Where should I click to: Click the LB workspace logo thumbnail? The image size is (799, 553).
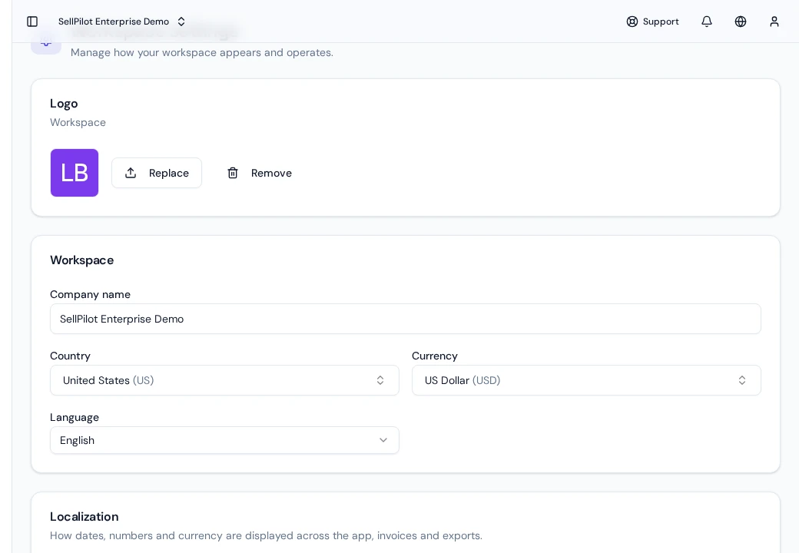click(75, 173)
